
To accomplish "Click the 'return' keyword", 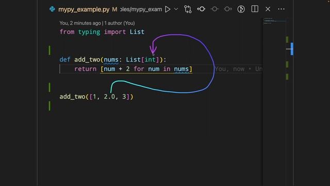I will (x=85, y=69).
